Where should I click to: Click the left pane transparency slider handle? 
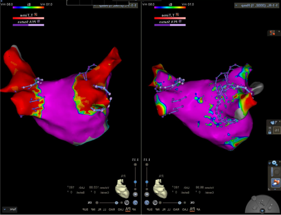(116, 203)
